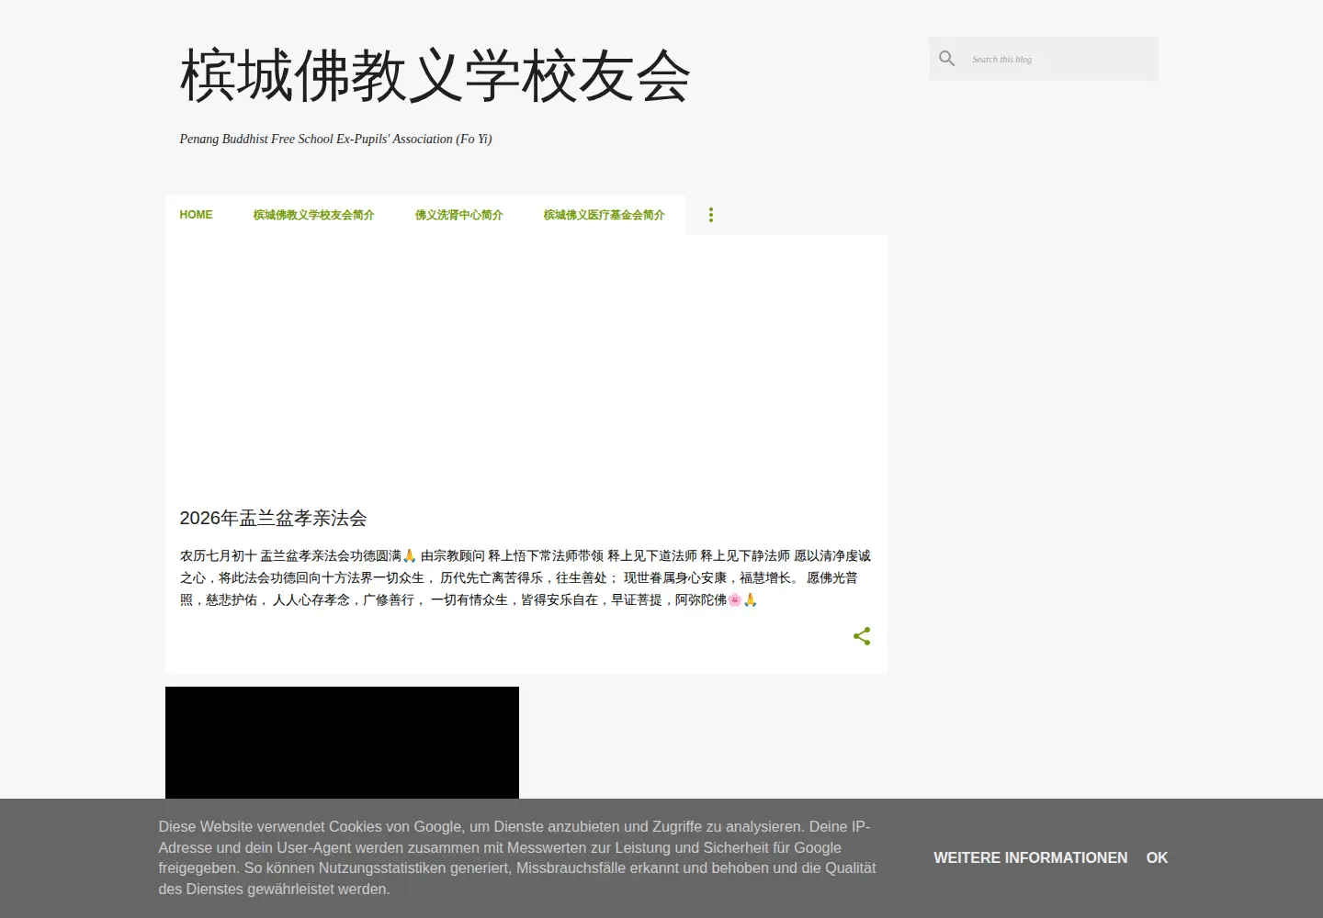1323x918 pixels.
Task: Click the Penang Buddhist Free School subtitle
Action: (x=335, y=139)
